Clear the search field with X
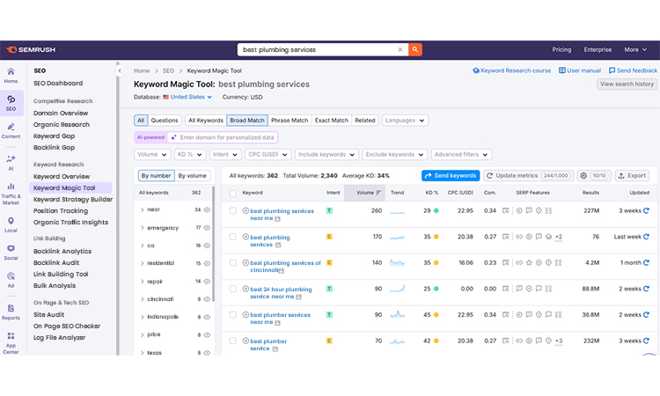The width and height of the screenshot is (660, 396). click(x=400, y=49)
